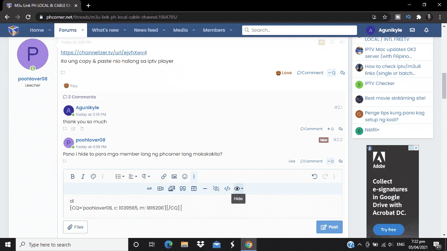Redo edit in reply editor
The width and height of the screenshot is (447, 251).
click(325, 176)
